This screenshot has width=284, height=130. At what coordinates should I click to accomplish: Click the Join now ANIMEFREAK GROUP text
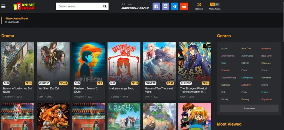[135, 6]
